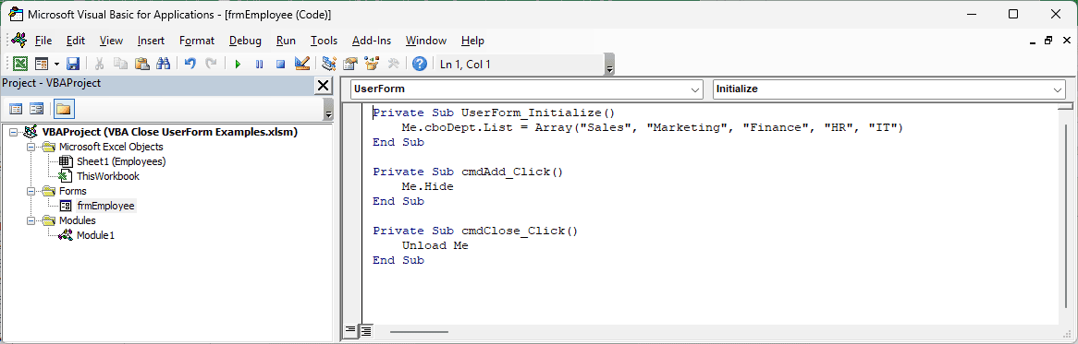Open the Add-Ins menu

tap(372, 41)
